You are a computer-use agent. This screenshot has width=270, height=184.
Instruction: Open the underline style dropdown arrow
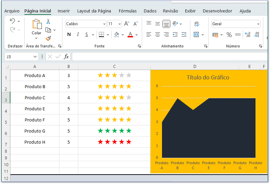click(93, 35)
